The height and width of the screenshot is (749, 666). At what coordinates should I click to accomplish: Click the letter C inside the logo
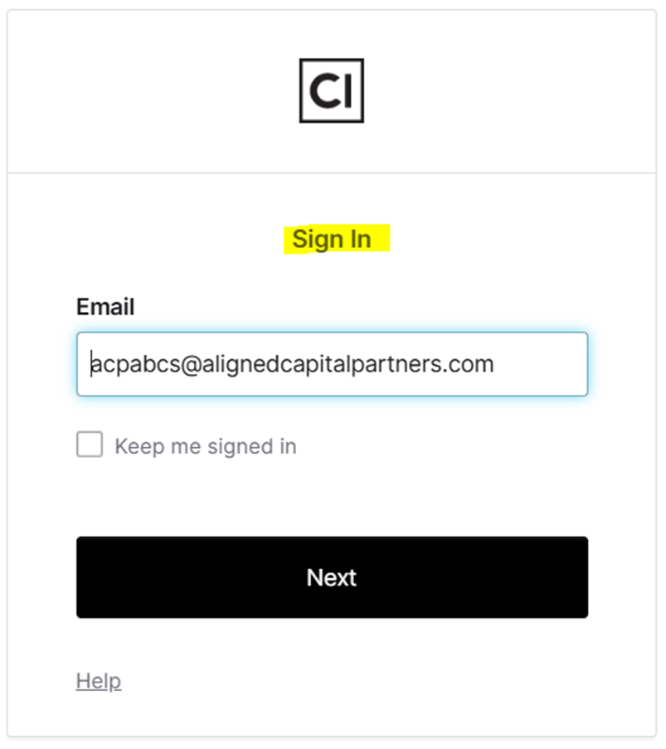click(324, 90)
